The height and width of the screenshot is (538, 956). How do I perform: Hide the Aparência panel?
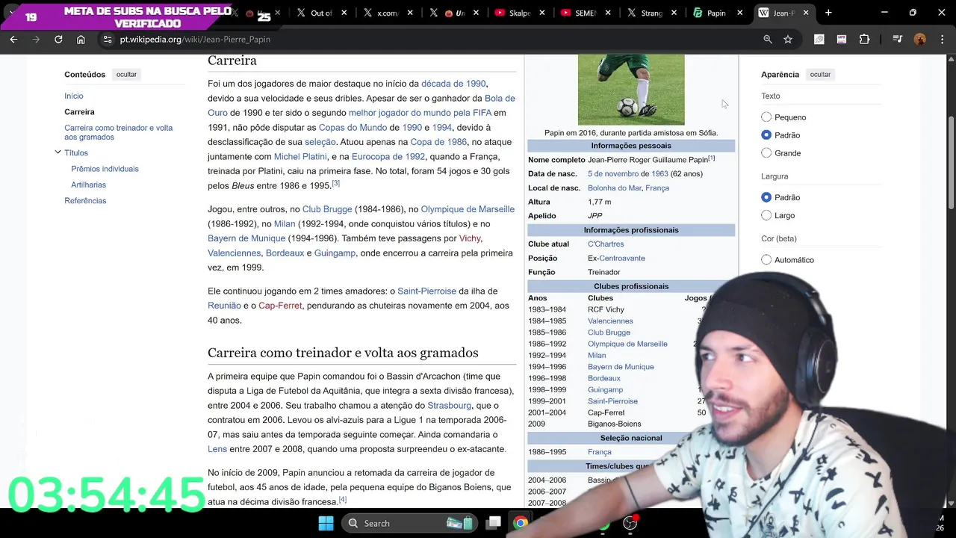820,75
